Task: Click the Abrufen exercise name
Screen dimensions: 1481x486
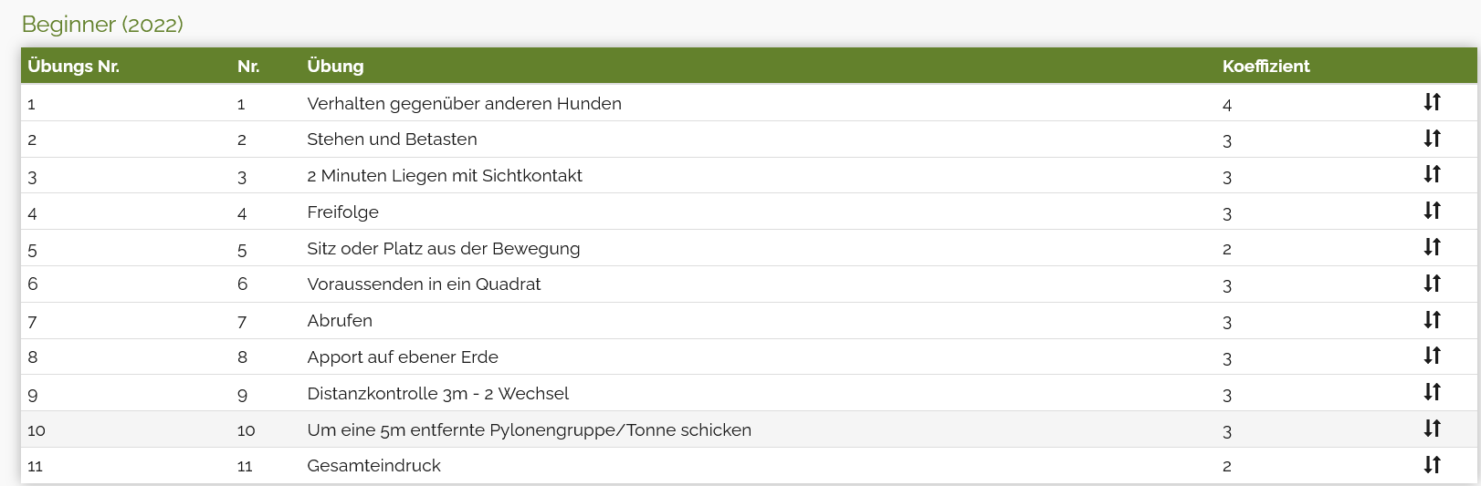Action: (x=340, y=321)
